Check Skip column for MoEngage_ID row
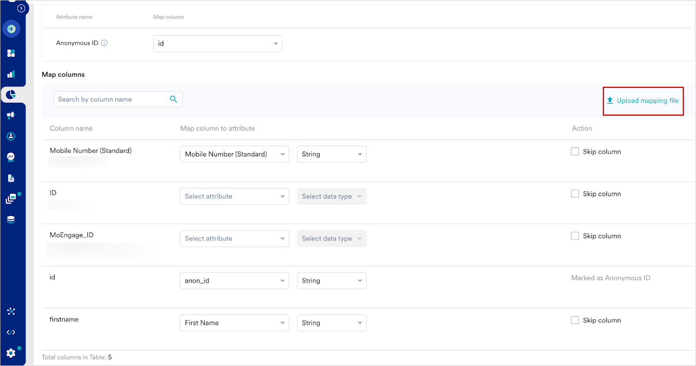The width and height of the screenshot is (696, 366). (x=575, y=236)
